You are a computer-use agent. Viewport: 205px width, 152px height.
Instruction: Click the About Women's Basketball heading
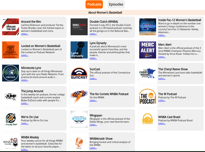point(105,13)
